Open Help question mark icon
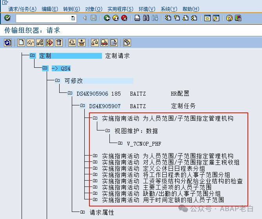This screenshot has width=262, height=219. (229, 18)
